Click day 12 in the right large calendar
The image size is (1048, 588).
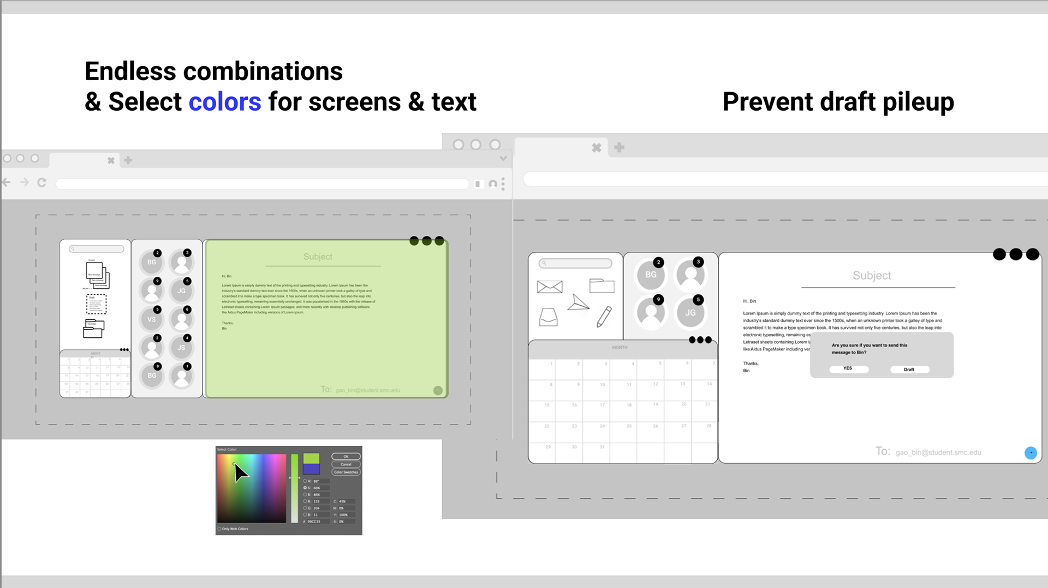click(651, 391)
